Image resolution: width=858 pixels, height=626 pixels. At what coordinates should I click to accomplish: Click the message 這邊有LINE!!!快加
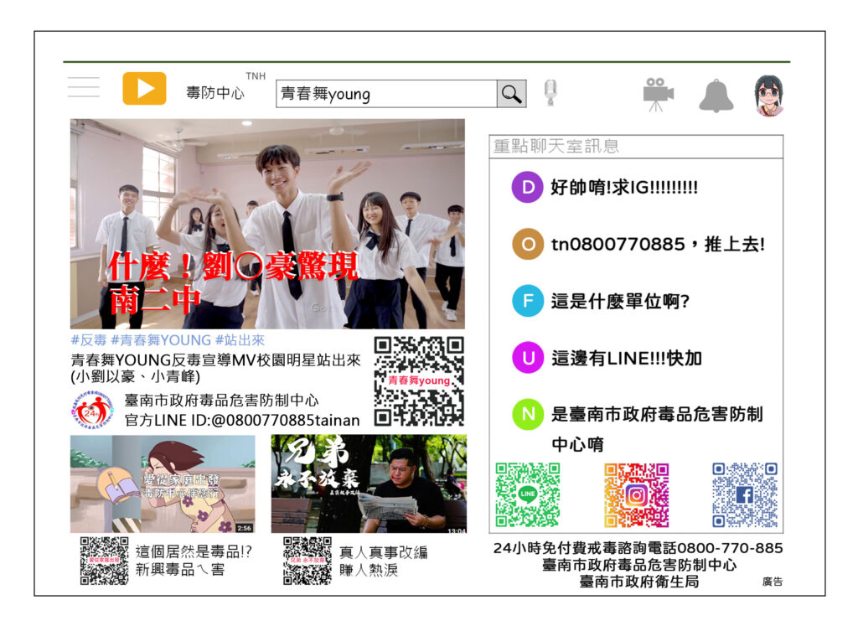point(627,358)
